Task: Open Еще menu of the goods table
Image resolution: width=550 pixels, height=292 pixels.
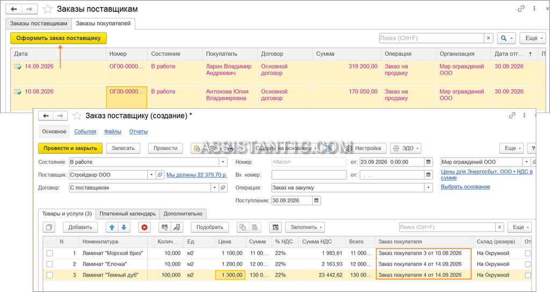Action: (520, 227)
